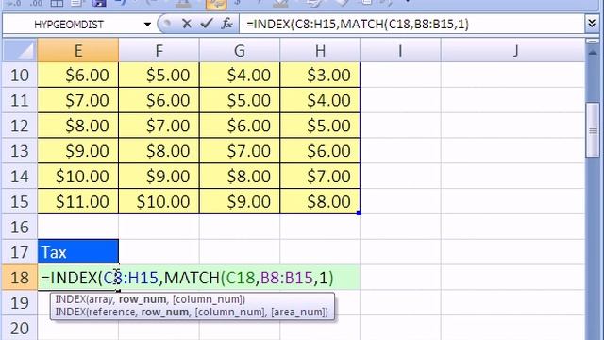
Task: Click the scroll up arrow of vertical scrollbar
Action: 593,54
